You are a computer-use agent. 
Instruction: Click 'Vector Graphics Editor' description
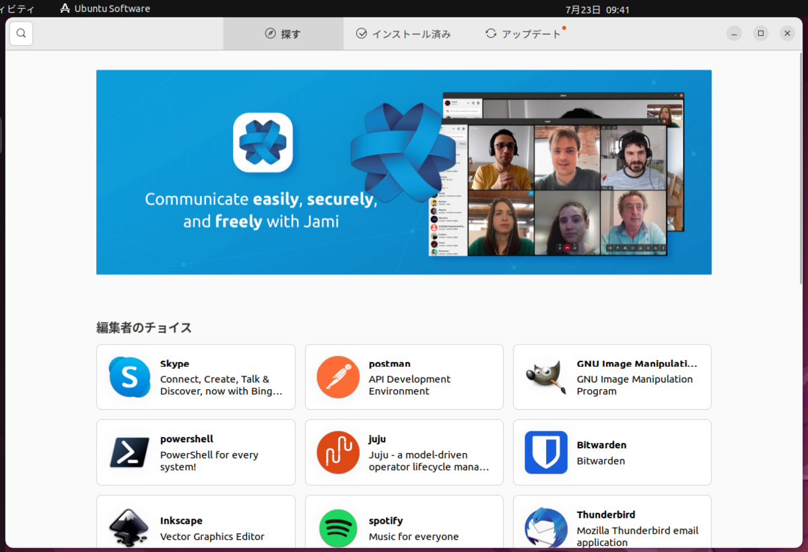click(212, 537)
